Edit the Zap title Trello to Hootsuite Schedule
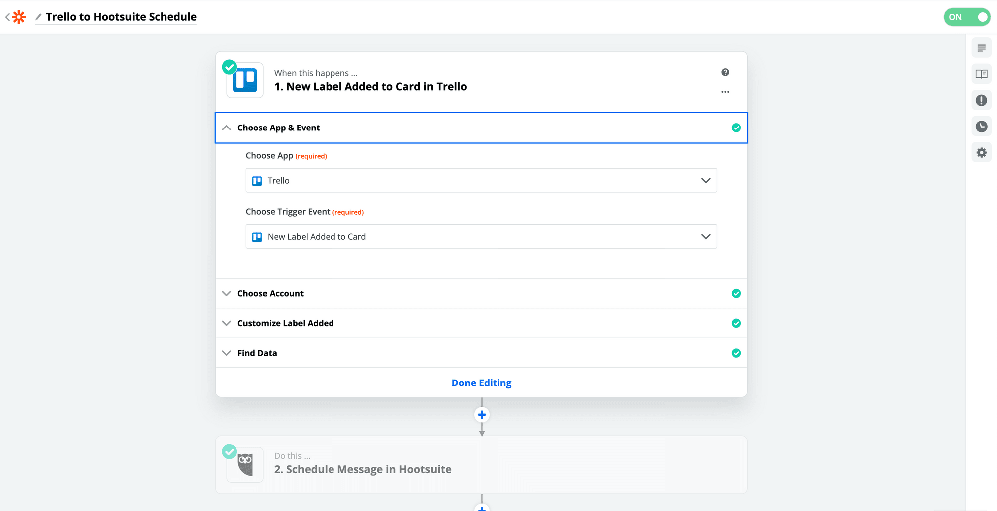The height and width of the screenshot is (511, 997). (x=121, y=17)
